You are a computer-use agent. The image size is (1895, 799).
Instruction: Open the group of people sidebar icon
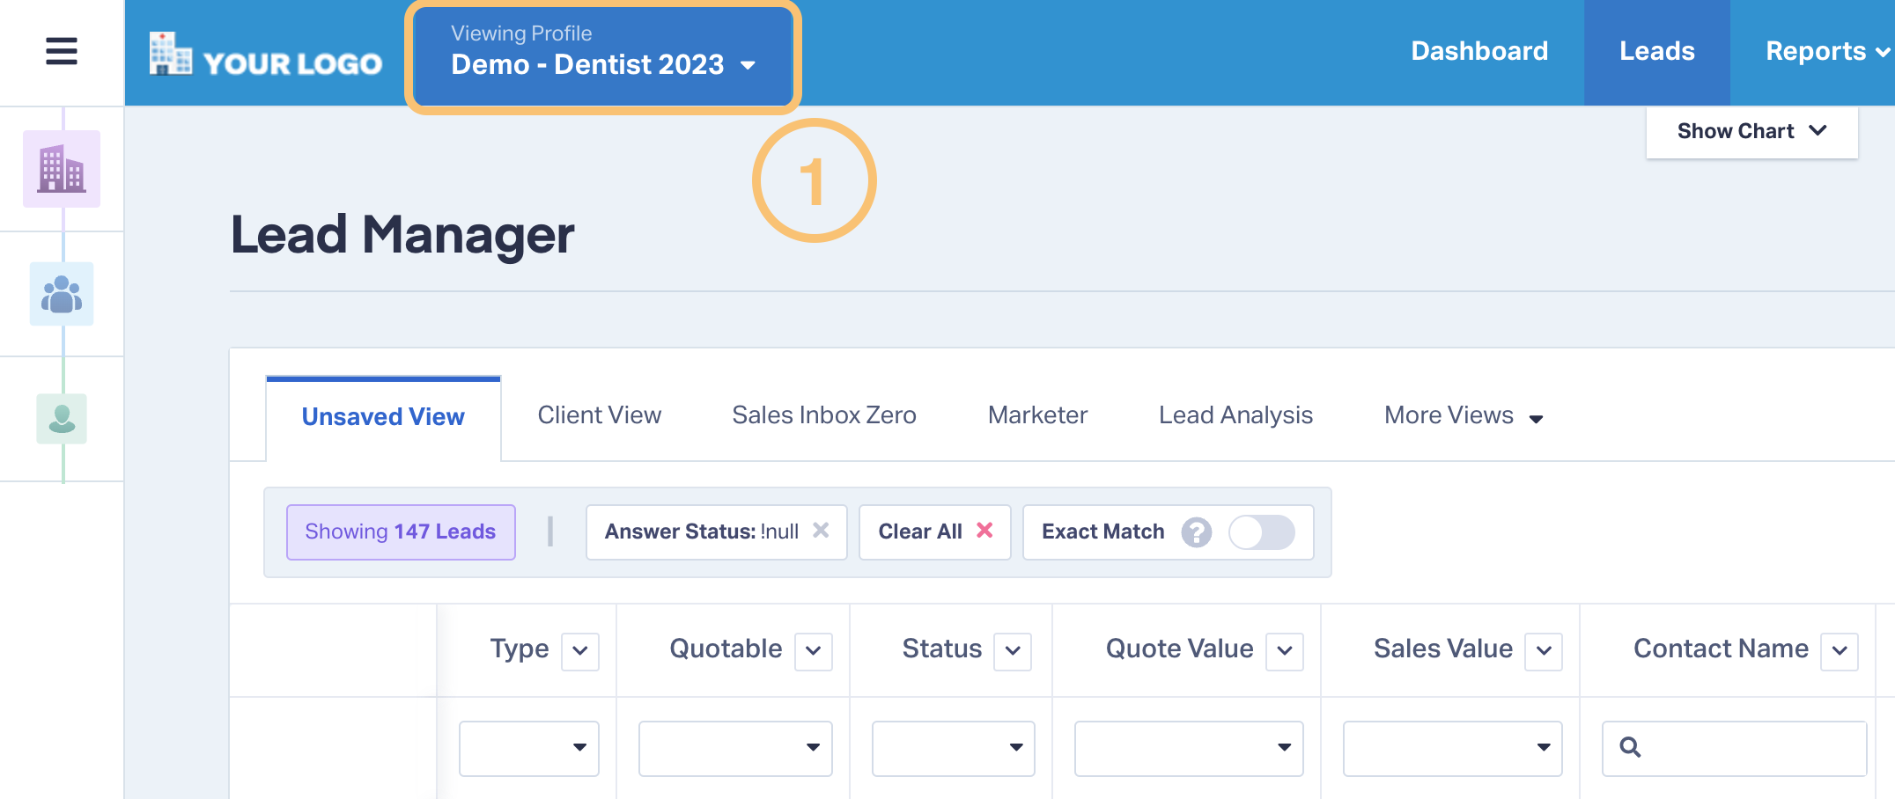62,294
